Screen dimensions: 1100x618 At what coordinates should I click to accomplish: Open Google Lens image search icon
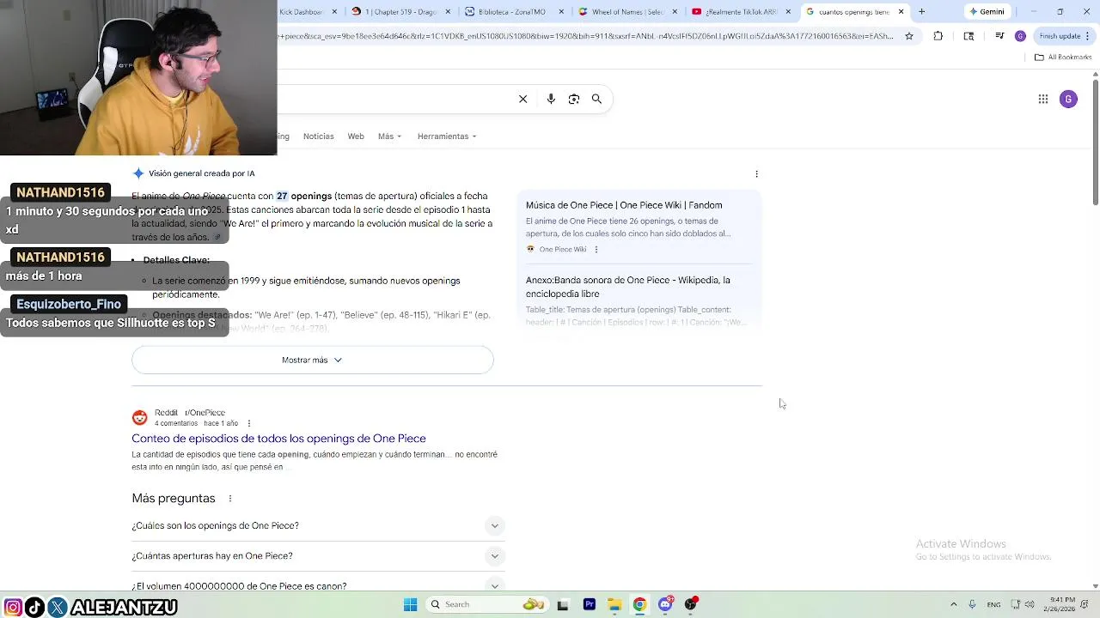click(574, 99)
